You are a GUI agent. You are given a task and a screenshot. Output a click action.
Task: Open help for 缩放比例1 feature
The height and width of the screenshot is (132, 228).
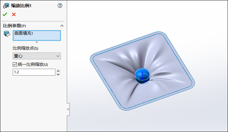[60, 6]
